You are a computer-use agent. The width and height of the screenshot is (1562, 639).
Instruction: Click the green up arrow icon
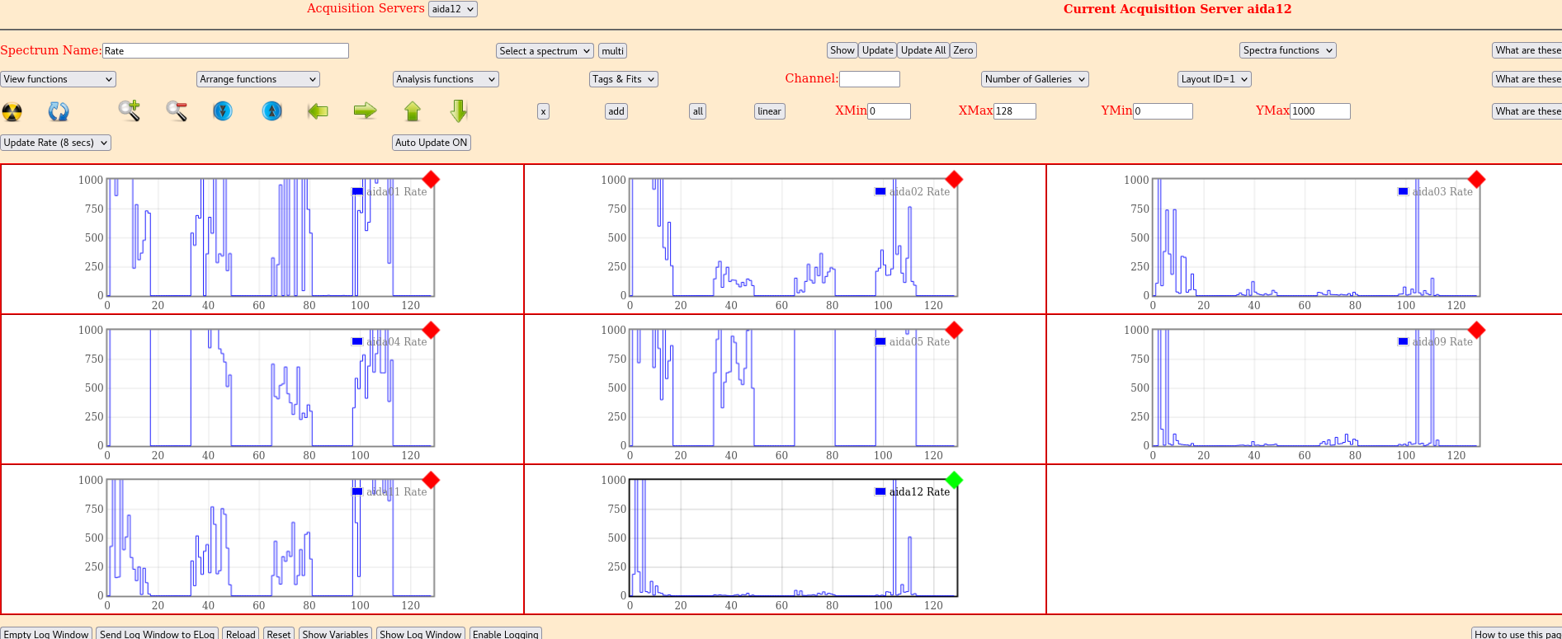pyautogui.click(x=413, y=111)
